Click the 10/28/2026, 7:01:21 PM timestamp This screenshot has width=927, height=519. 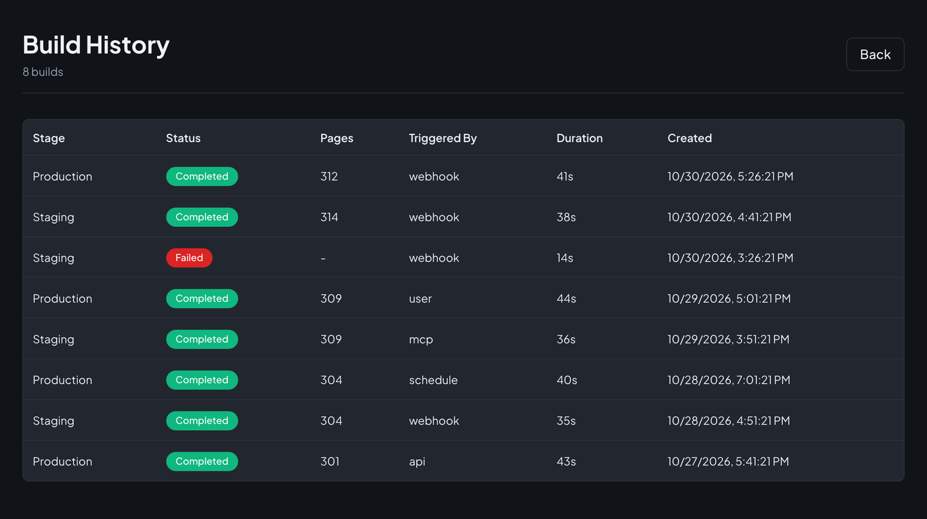(x=729, y=380)
